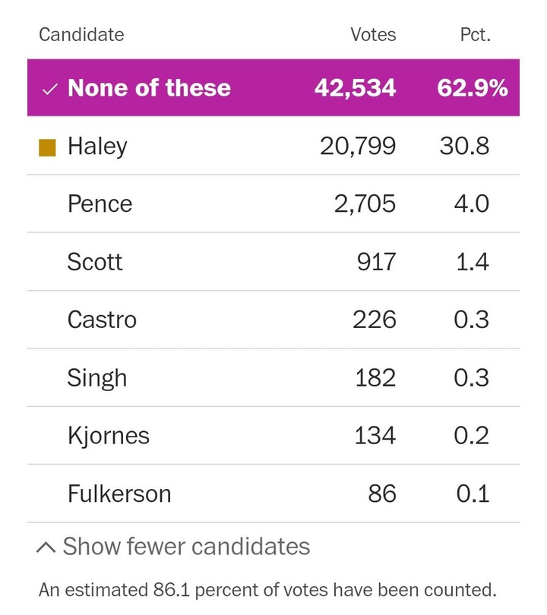547x615 pixels.
Task: Click the 62.9% percentage value
Action: (x=472, y=88)
